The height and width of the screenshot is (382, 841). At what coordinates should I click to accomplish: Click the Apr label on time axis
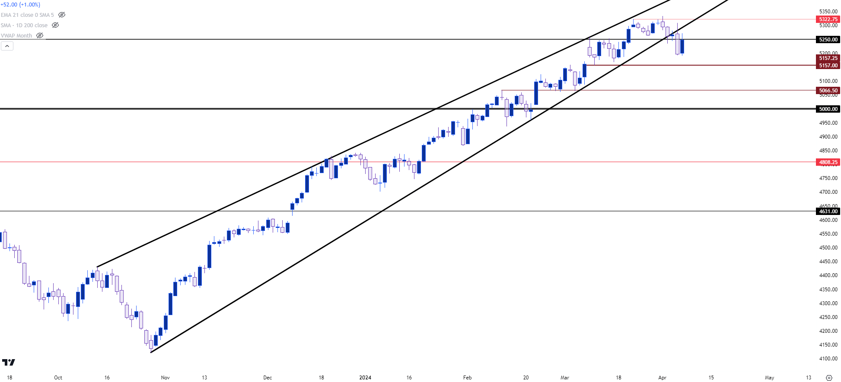coord(662,378)
